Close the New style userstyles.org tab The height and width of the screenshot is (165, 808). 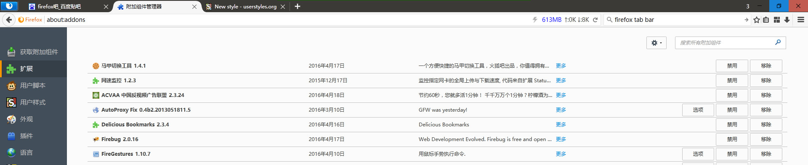click(283, 7)
